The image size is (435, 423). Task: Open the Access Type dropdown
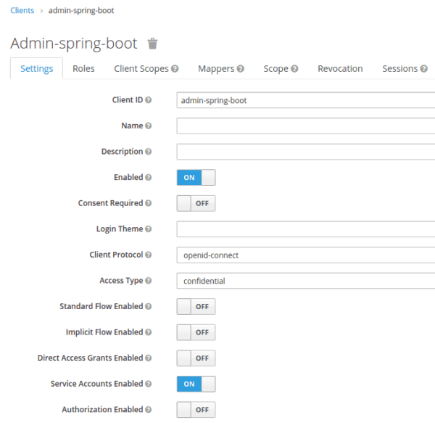(x=304, y=281)
